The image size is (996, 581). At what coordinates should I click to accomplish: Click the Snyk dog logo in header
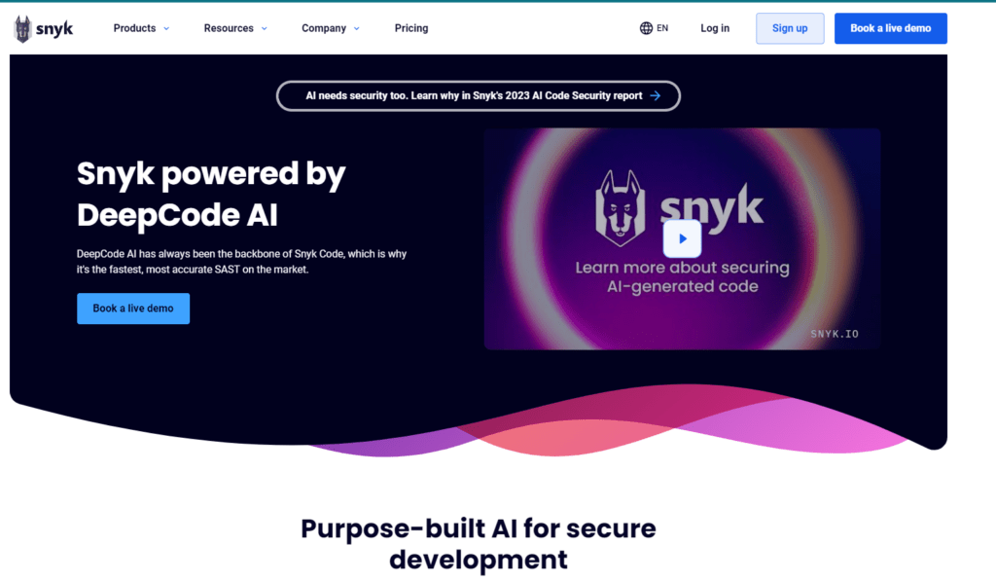tap(23, 28)
